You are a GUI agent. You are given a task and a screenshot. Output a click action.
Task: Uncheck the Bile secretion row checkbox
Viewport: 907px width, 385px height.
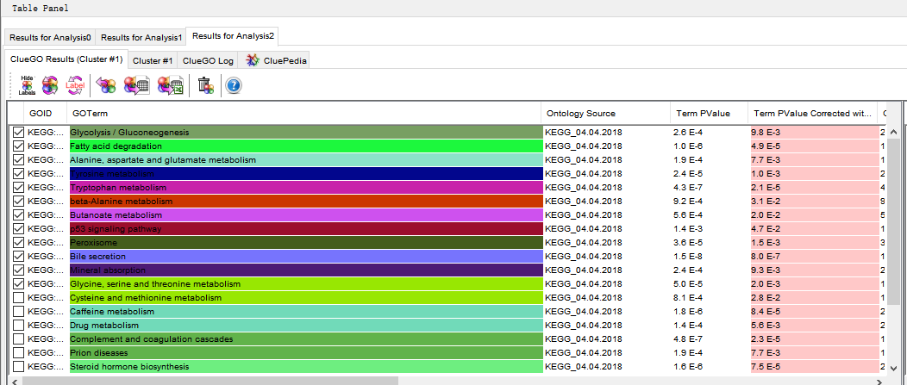(x=18, y=256)
